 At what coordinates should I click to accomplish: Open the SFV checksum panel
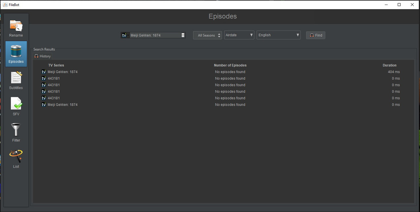(16, 107)
